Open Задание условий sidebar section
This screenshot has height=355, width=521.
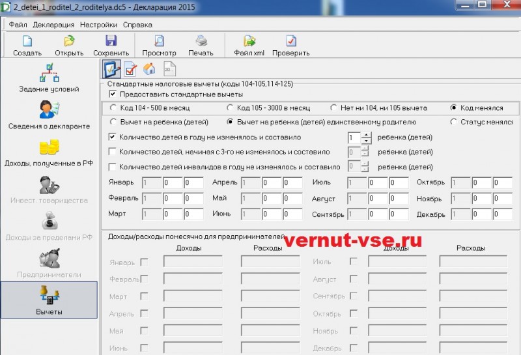tap(49, 78)
